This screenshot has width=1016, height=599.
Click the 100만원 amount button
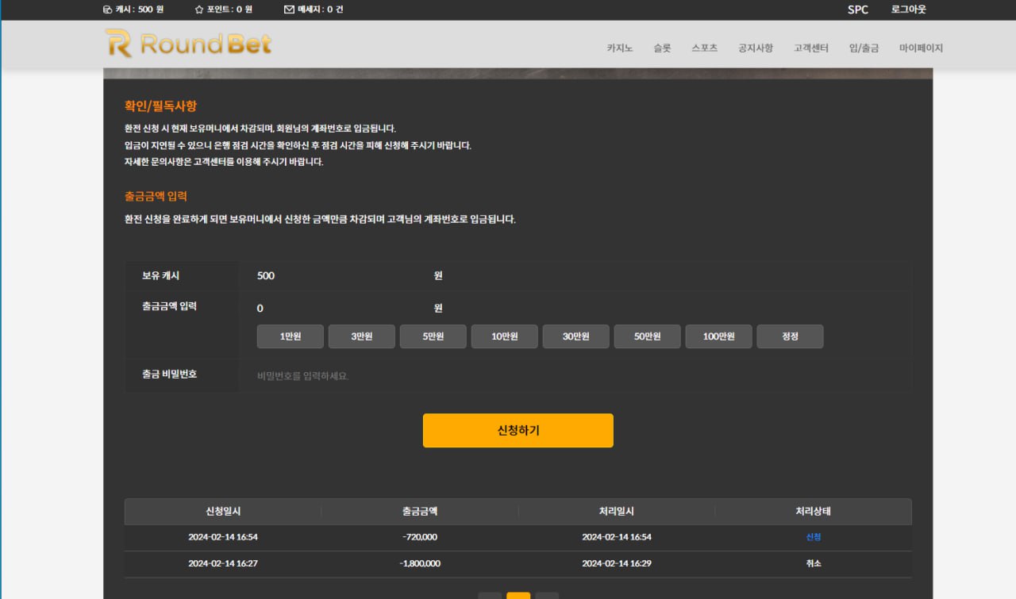pyautogui.click(x=719, y=336)
